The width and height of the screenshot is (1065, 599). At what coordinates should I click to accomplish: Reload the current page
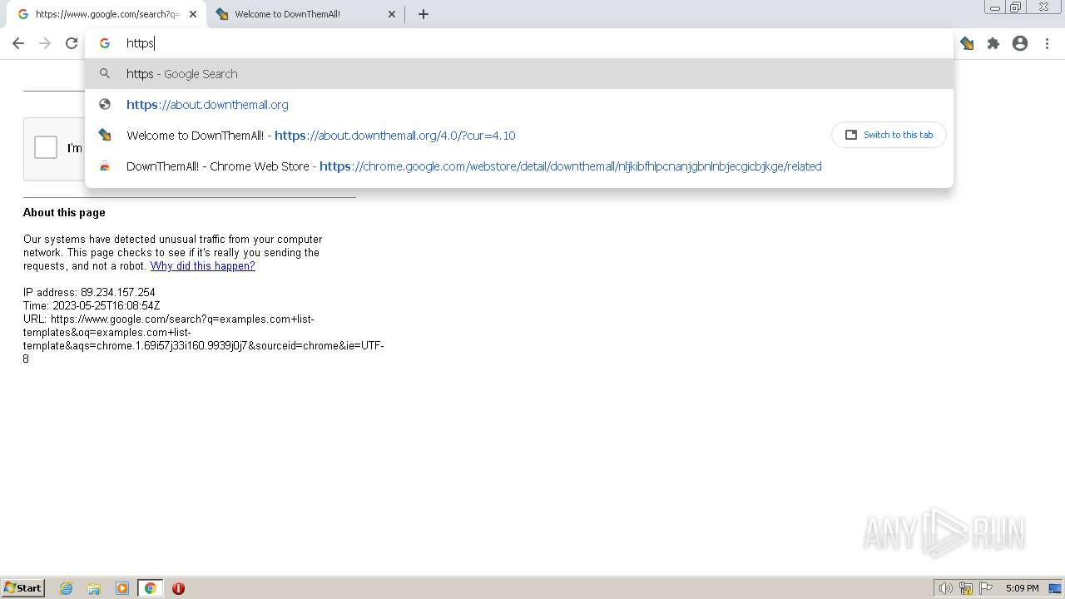(72, 43)
